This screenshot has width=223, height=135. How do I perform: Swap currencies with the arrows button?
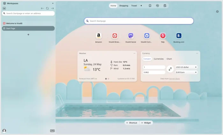click(x=170, y=69)
